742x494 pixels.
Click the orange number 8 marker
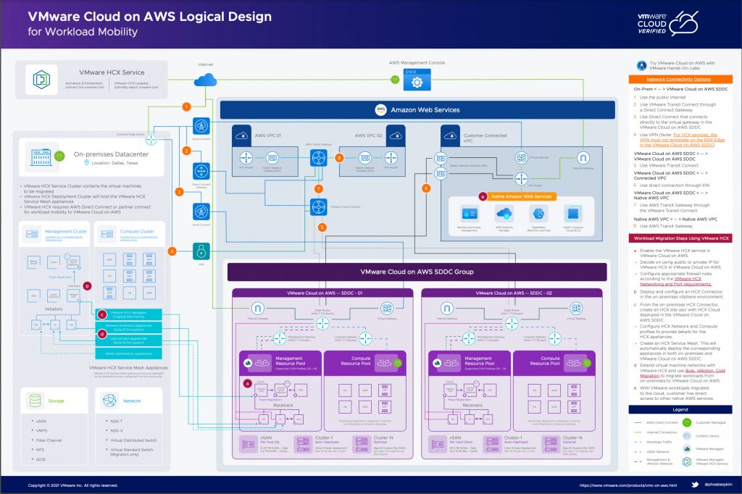coord(338,158)
